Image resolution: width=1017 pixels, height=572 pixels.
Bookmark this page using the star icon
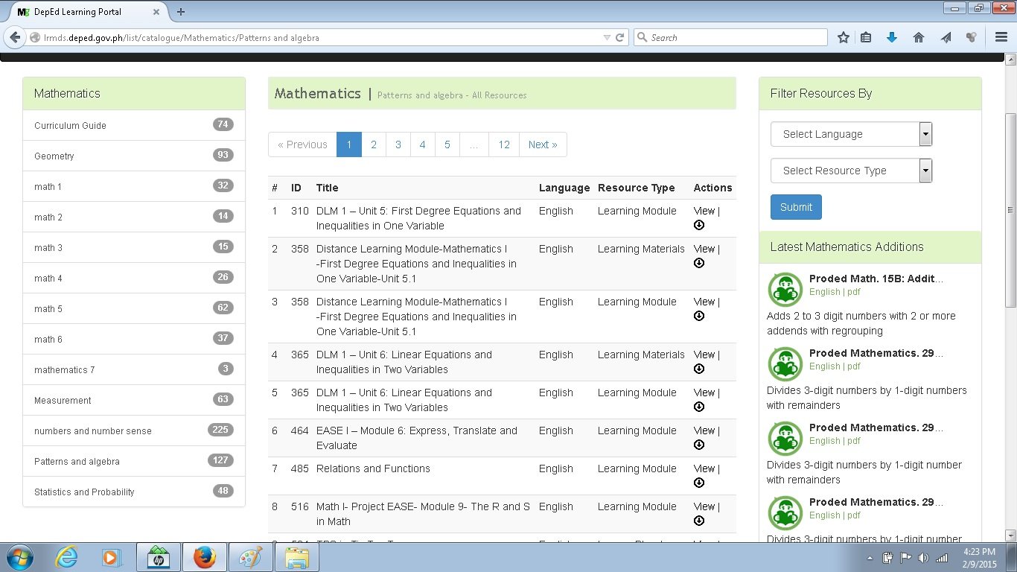pos(843,36)
